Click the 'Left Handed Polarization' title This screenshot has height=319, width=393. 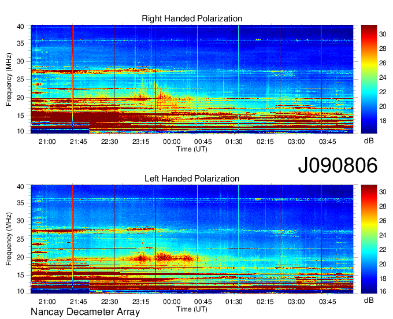coord(192,179)
